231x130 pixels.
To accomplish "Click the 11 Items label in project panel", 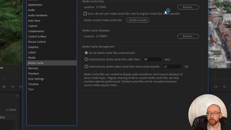I will coord(11,110).
